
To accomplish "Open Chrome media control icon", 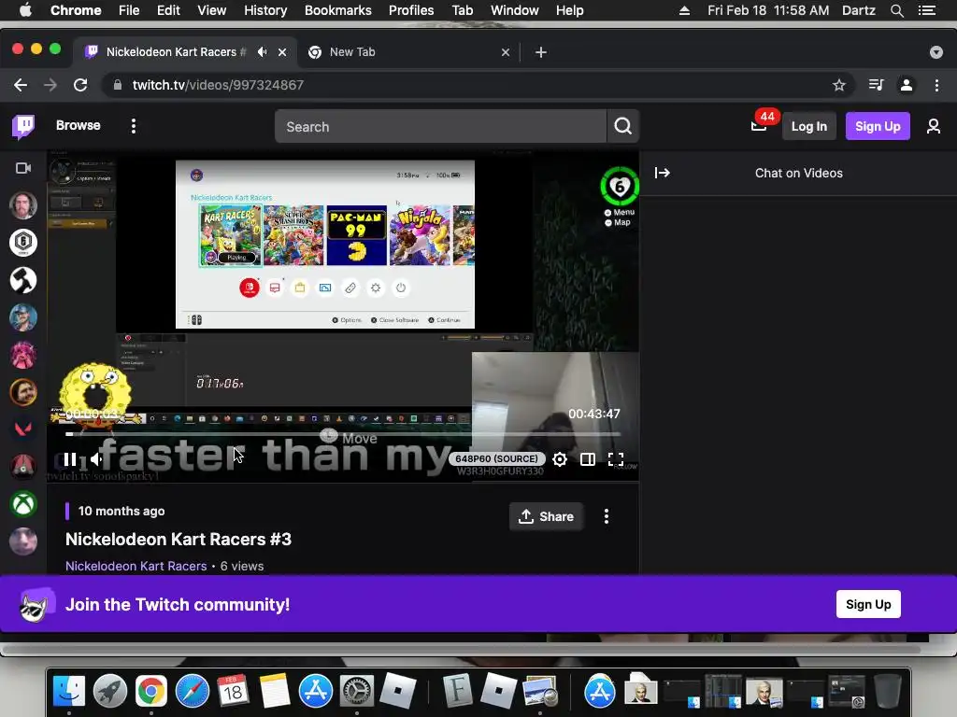I will tap(877, 85).
